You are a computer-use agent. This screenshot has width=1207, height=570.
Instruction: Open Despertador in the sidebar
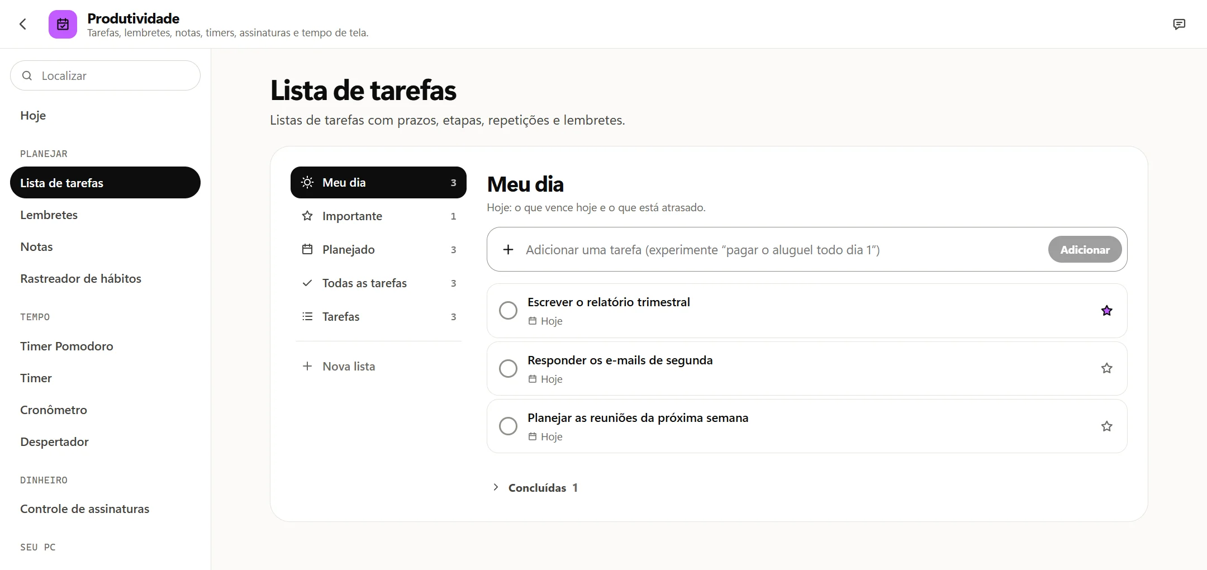tap(105, 441)
